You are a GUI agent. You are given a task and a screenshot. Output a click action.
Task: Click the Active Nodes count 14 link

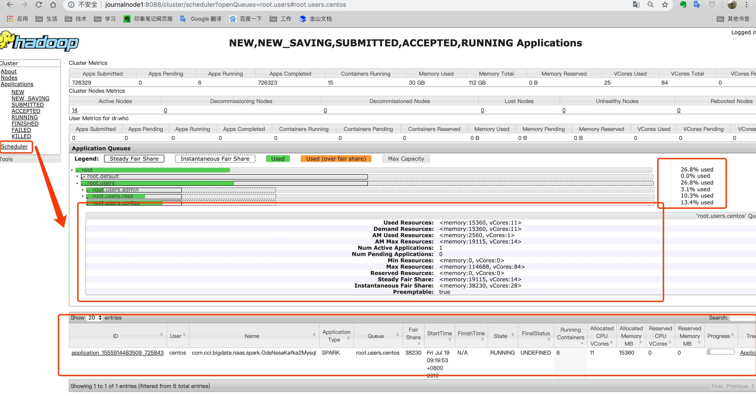(74, 110)
